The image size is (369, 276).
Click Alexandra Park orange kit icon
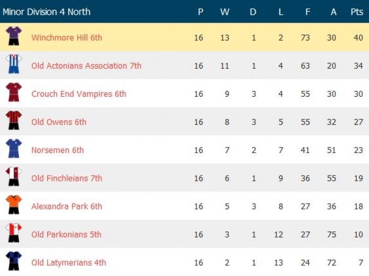coord(13,205)
